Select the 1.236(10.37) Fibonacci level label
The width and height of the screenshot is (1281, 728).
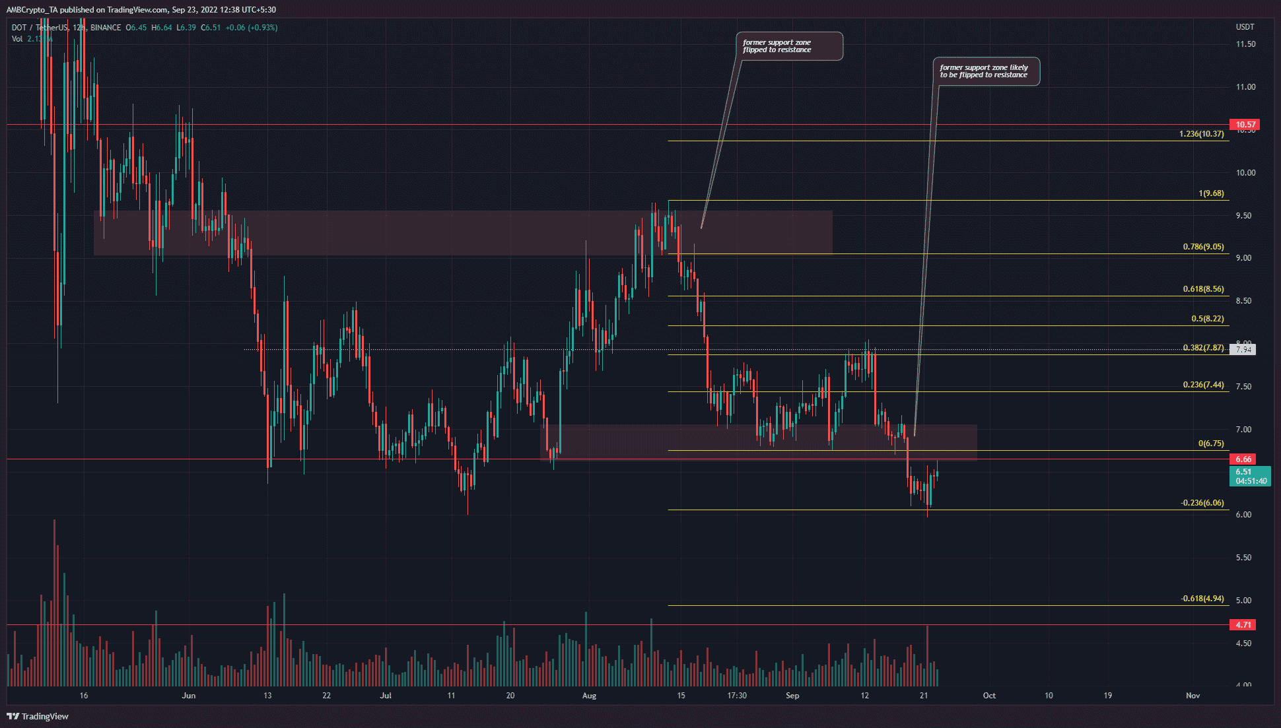click(1202, 134)
